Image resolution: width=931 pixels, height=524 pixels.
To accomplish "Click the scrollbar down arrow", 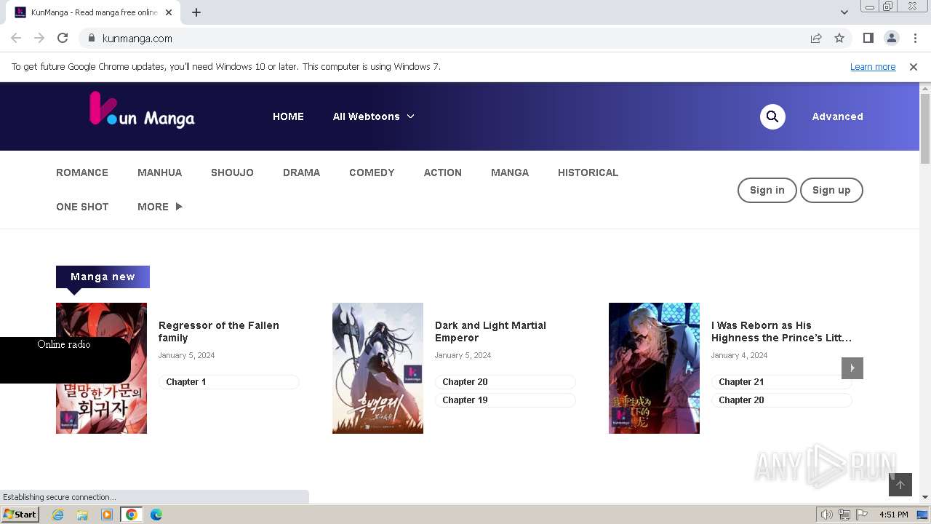I will tap(925, 497).
